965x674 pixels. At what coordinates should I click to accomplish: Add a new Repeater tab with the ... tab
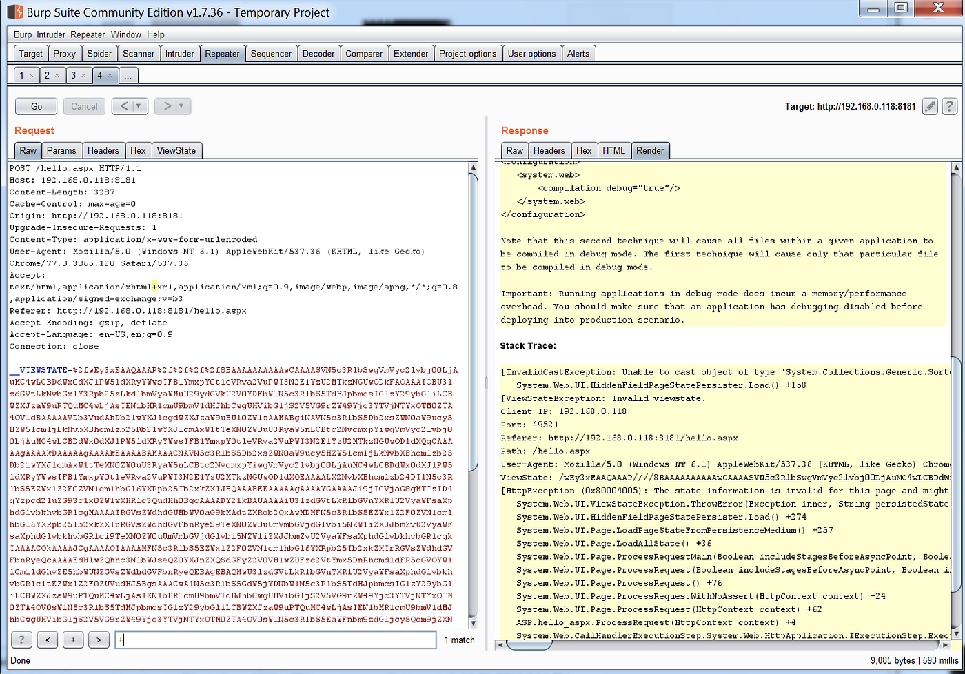tap(129, 75)
